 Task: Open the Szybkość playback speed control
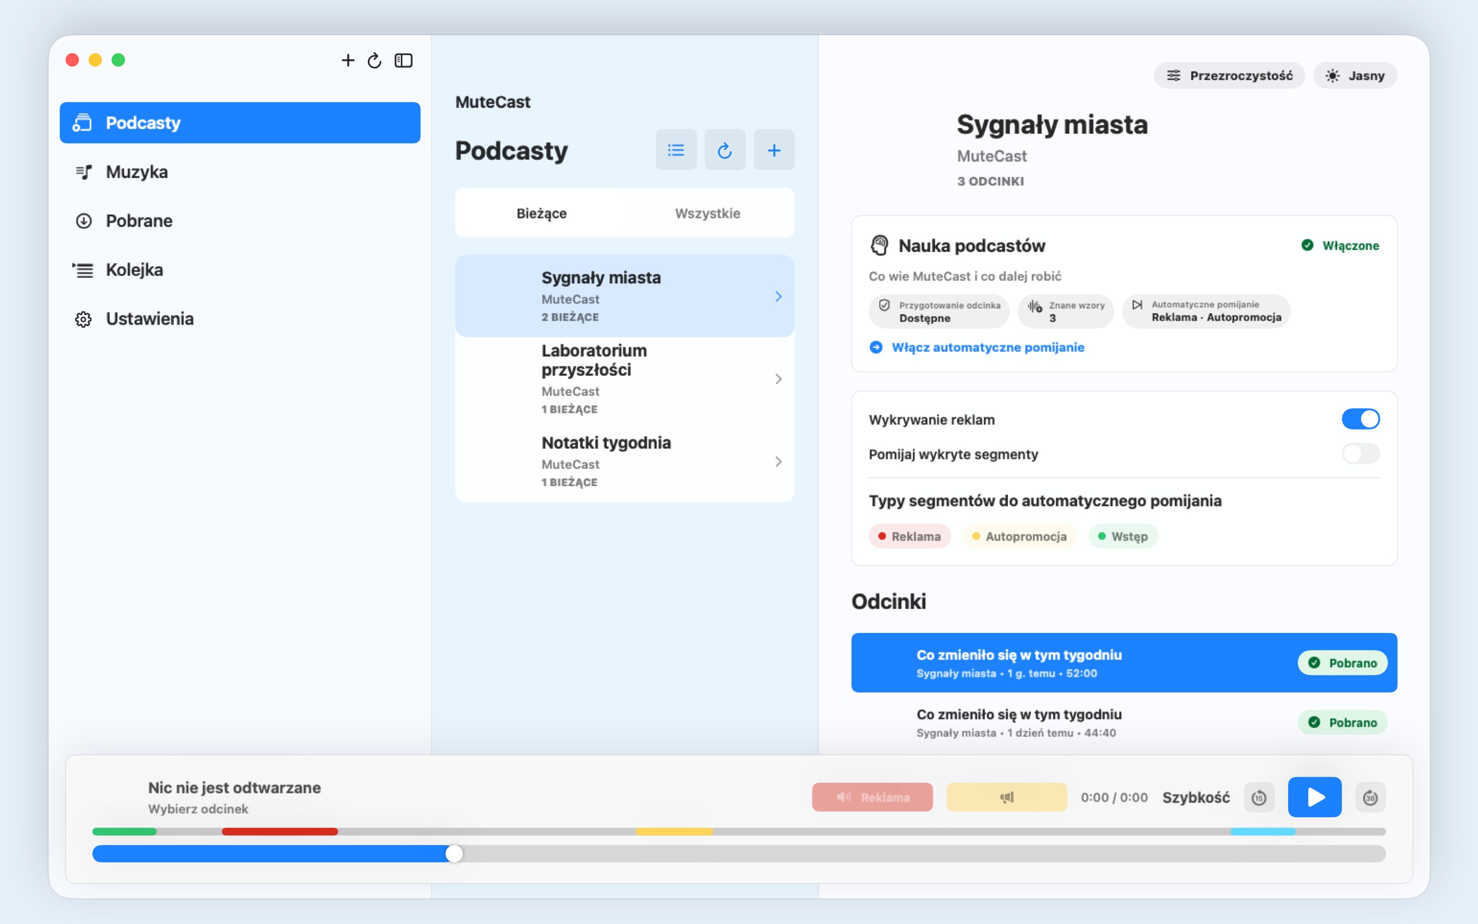click(x=1196, y=798)
